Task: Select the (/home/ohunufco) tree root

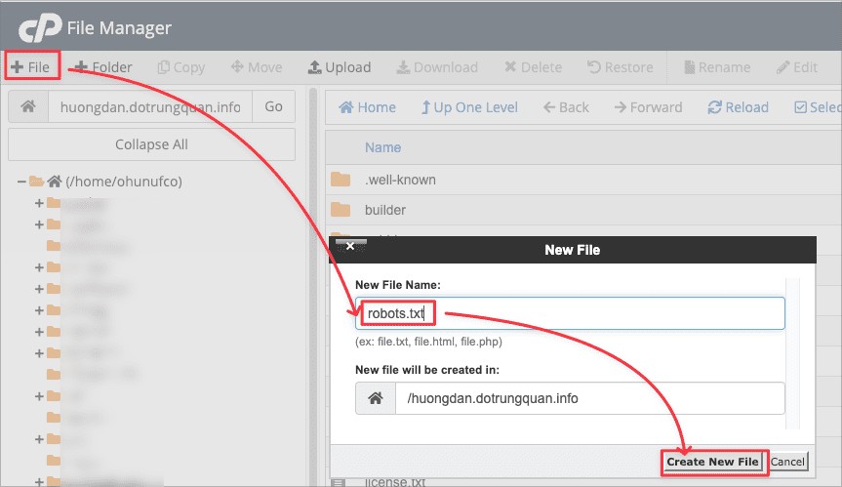Action: point(124,182)
